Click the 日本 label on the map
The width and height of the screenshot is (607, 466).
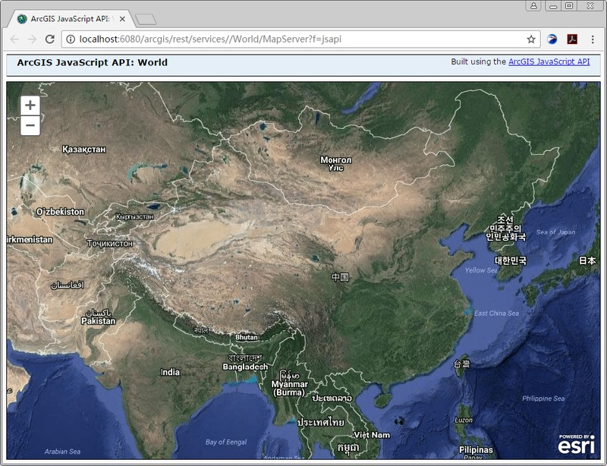(x=587, y=260)
